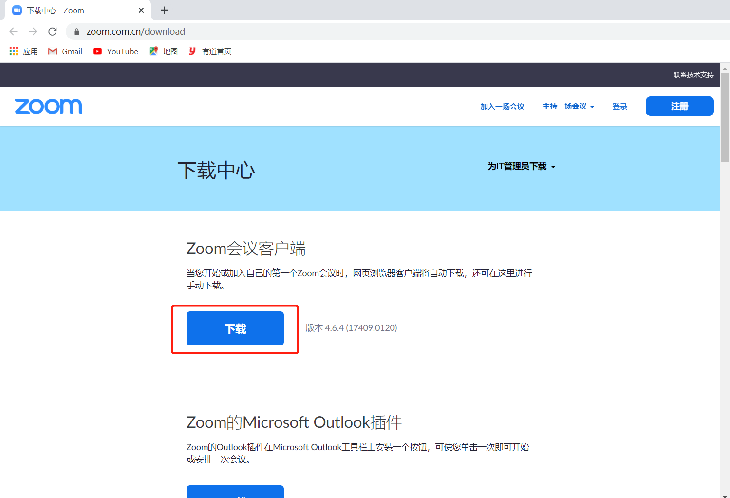The image size is (730, 498).
Task: Click the page vertical scrollbar thumb
Action: tap(725, 117)
